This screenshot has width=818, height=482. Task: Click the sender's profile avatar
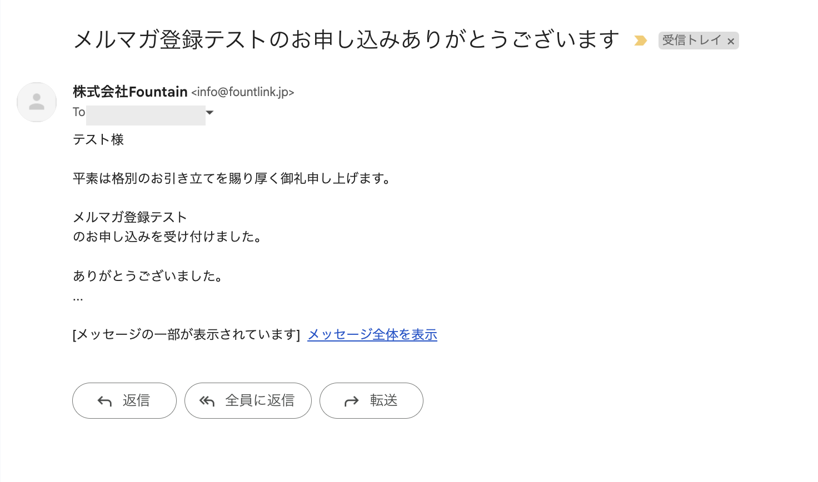click(37, 102)
